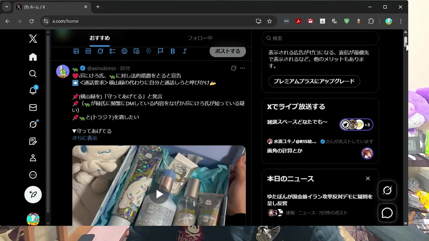Screen dimensions: 429x241
Task: Open the Chrome three-dot menu
Action: [x=401, y=21]
